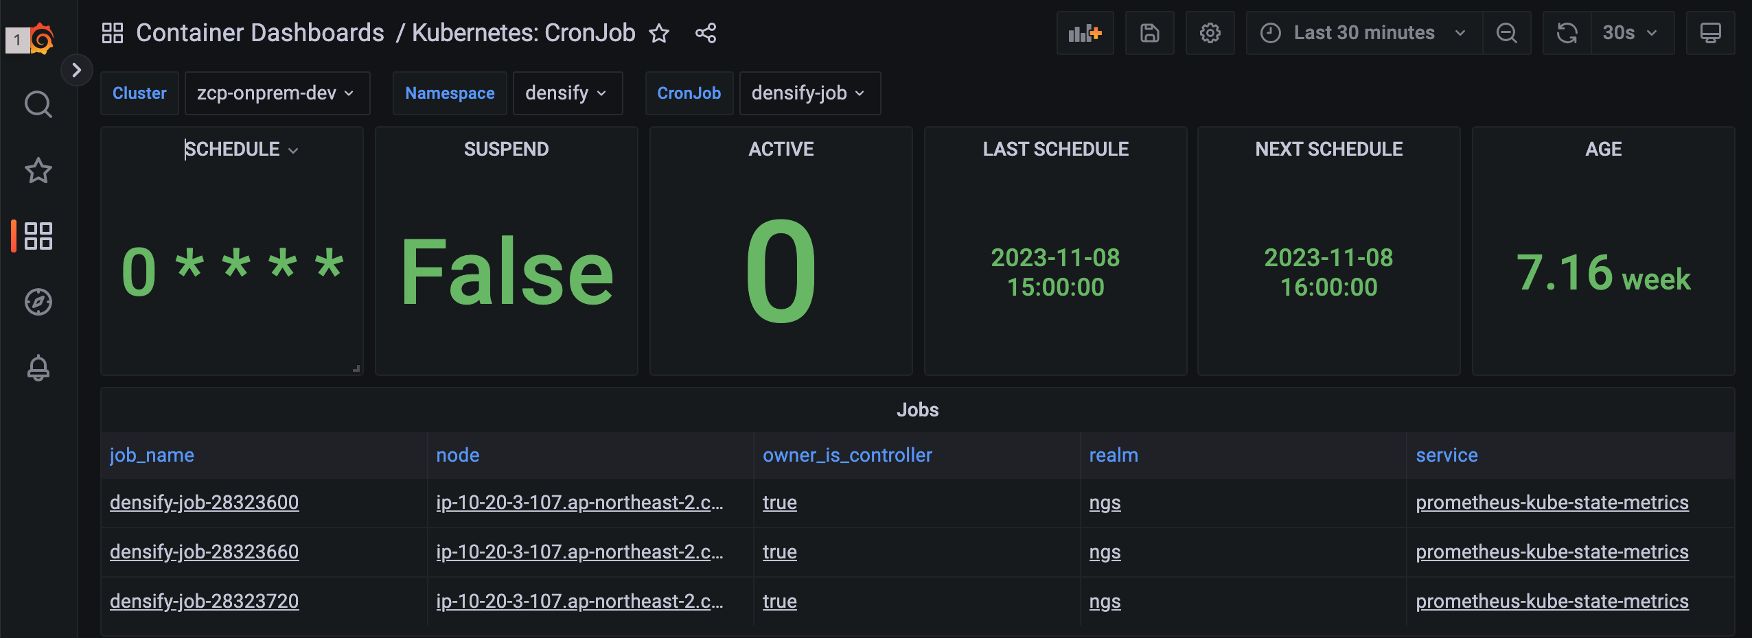The image size is (1752, 638).
Task: Click node link in densify-job-28323600 row
Action: (x=579, y=503)
